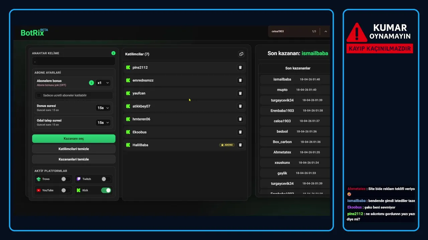Viewport: 428px width, 240px height.
Task: Delete HalilBaba via the trash icon
Action: [240, 145]
